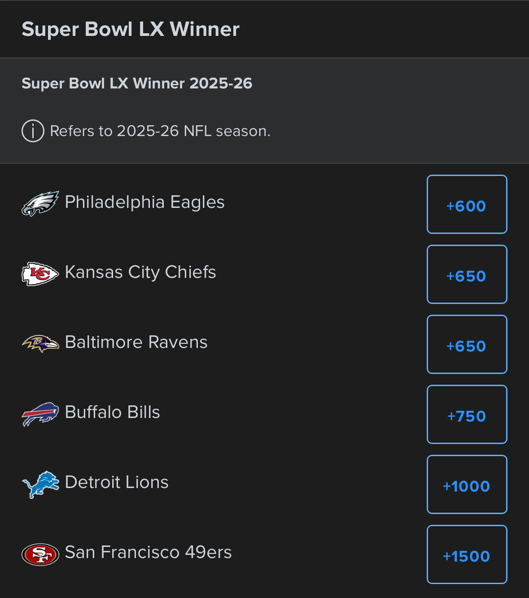Click the Detroit Lions logo
Viewport: 529px width, 598px height.
pyautogui.click(x=40, y=484)
